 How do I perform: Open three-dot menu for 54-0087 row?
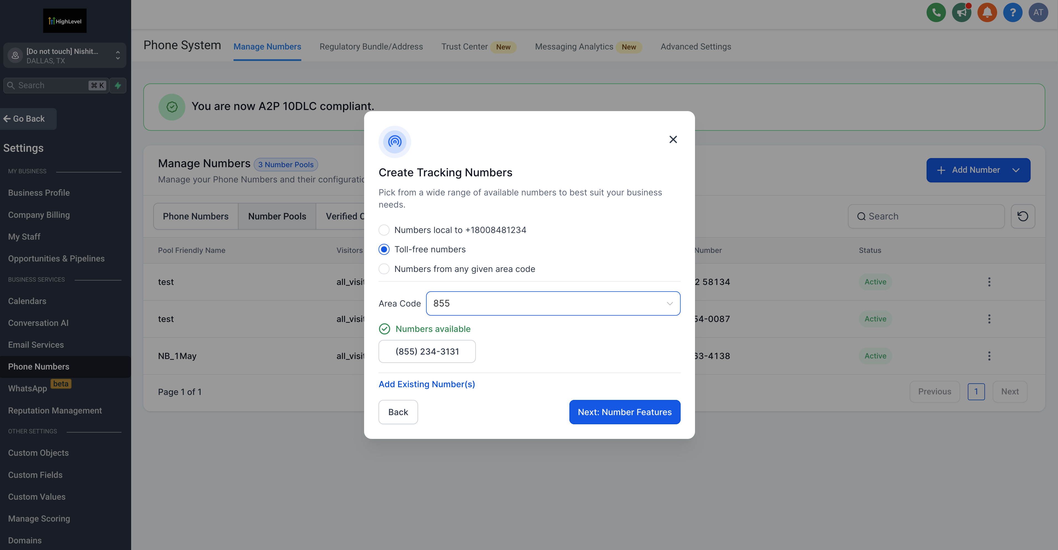(x=989, y=319)
